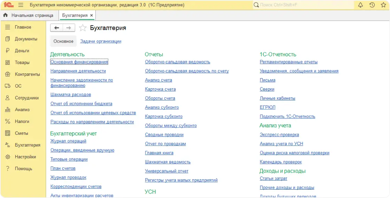This screenshot has height=198, width=390.
Task: Click the Документы sidebar icon
Action: pyautogui.click(x=8, y=39)
